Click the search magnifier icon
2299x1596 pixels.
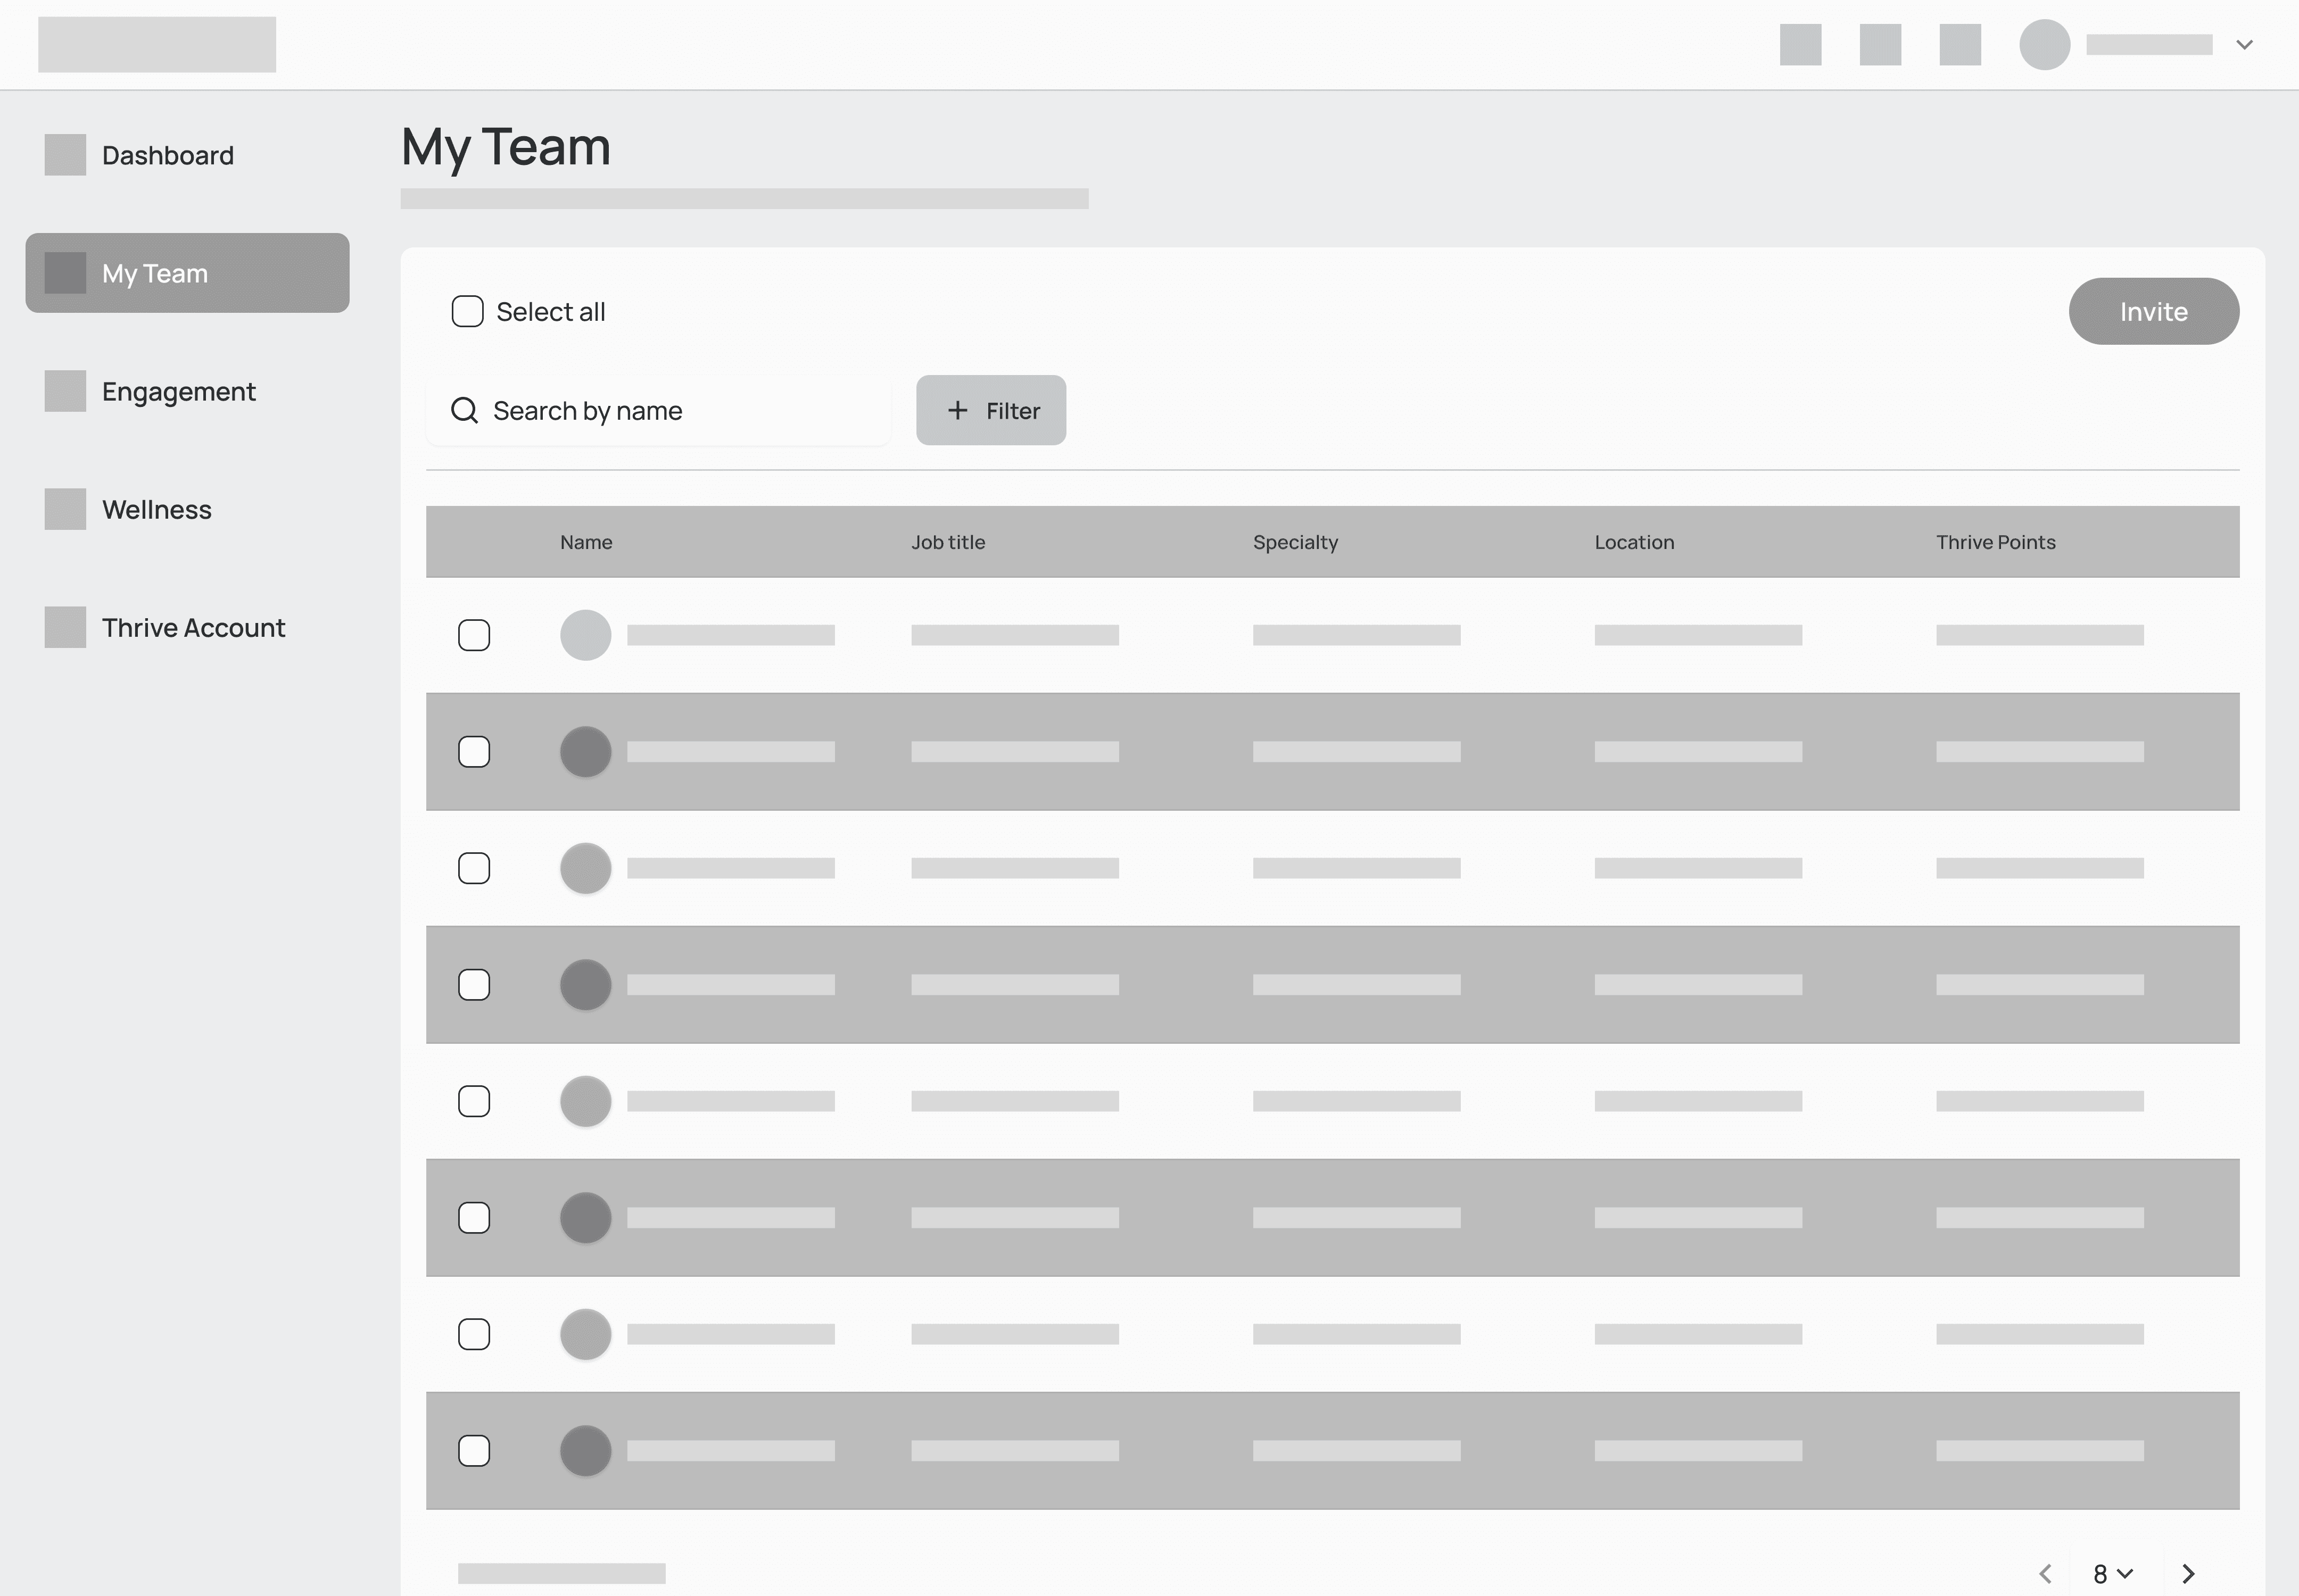464,410
